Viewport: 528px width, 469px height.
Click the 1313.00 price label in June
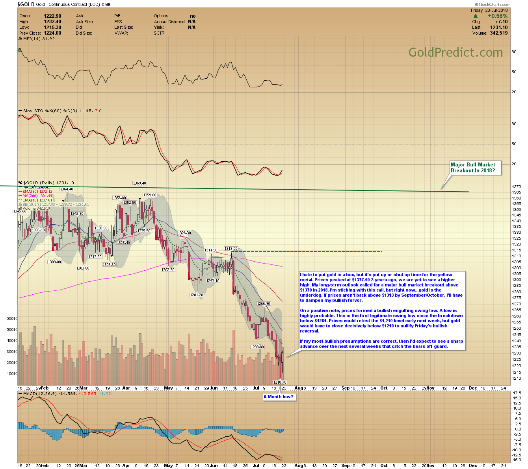click(231, 249)
